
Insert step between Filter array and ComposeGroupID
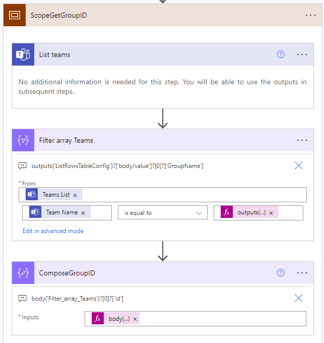coord(163,251)
